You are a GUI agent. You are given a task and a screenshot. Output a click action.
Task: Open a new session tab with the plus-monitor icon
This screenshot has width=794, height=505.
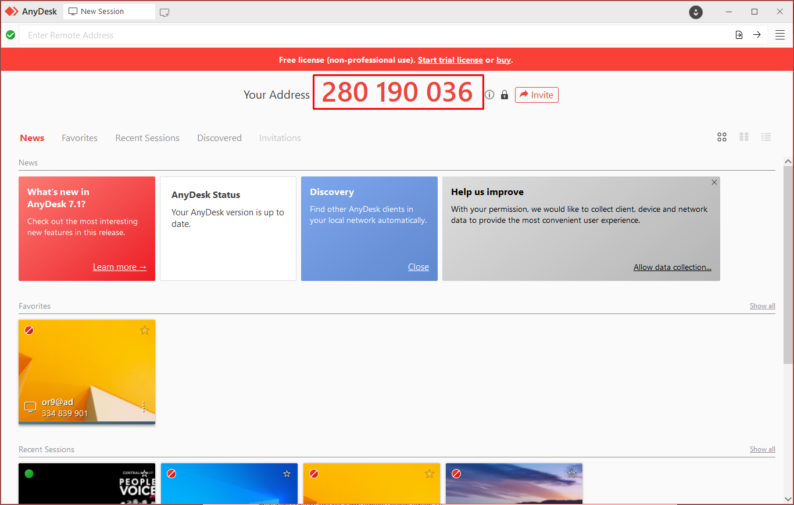tap(164, 12)
